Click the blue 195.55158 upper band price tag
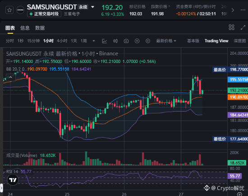Screen dimensions: 248x196 [238, 80]
